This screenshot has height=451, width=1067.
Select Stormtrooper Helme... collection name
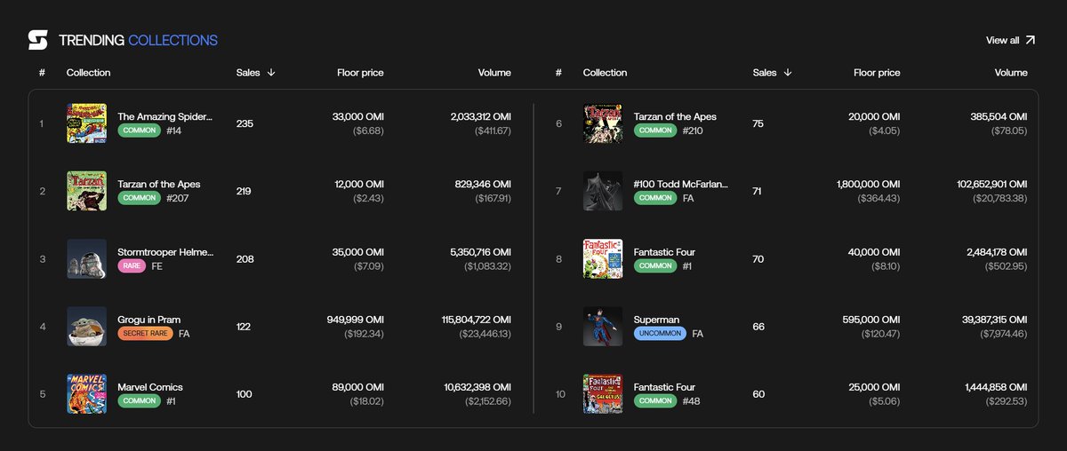[165, 251]
